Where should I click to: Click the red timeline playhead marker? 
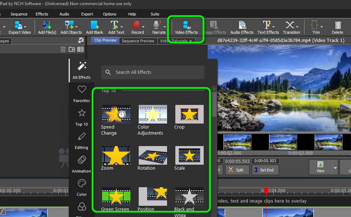pos(266,191)
